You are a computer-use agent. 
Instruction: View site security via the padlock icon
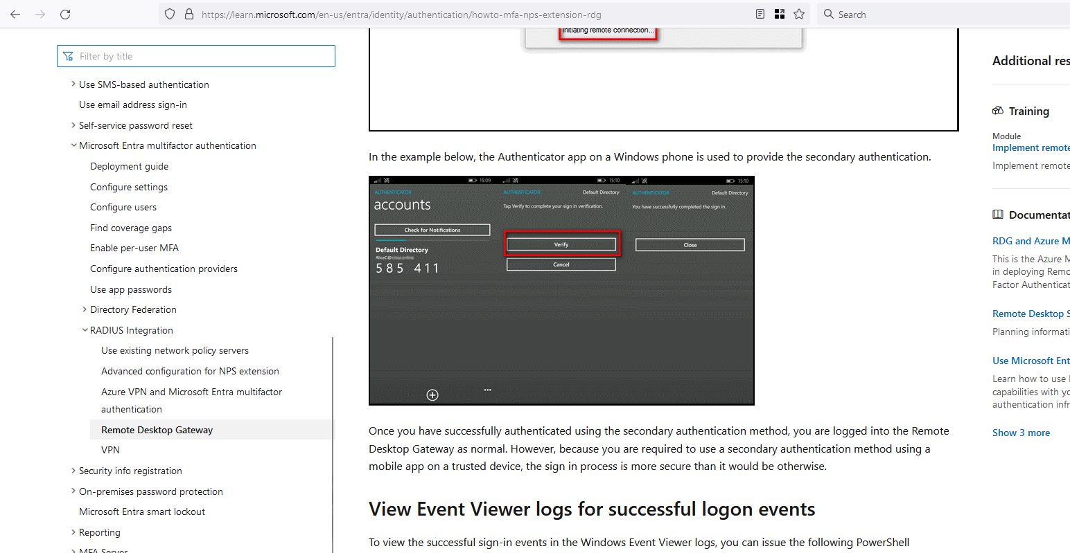[x=188, y=14]
